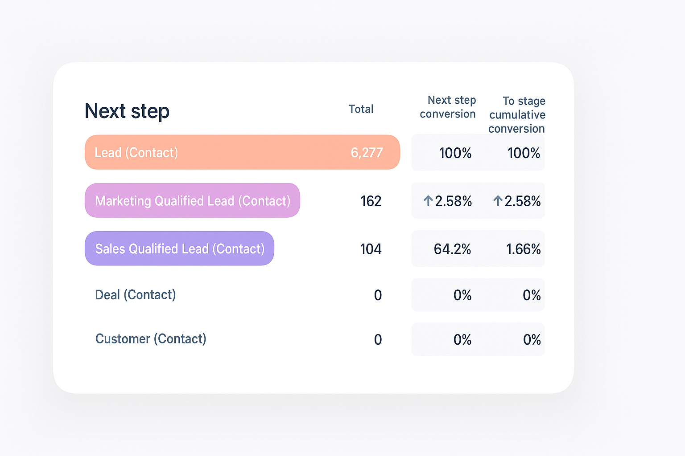Screen dimensions: 685x456
Task: Click the 104 total for Sales Qualified Lead
Action: (x=371, y=249)
